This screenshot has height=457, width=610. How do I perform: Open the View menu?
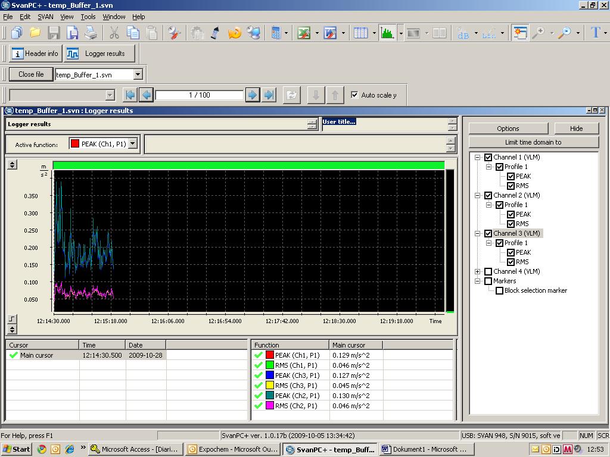[67, 17]
